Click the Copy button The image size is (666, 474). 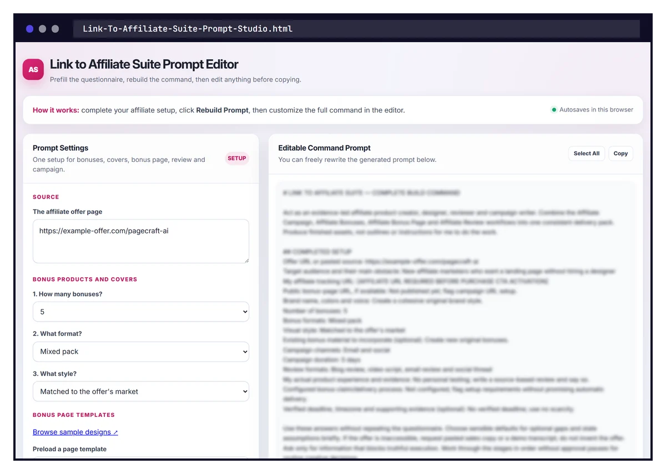click(620, 154)
